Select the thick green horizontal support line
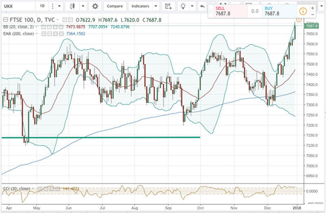 pos(101,137)
